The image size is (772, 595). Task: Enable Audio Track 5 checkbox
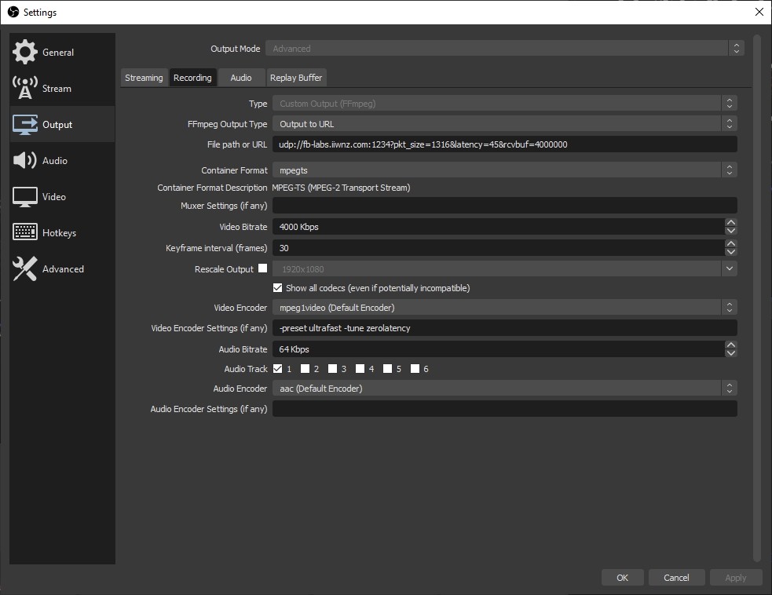pos(388,369)
